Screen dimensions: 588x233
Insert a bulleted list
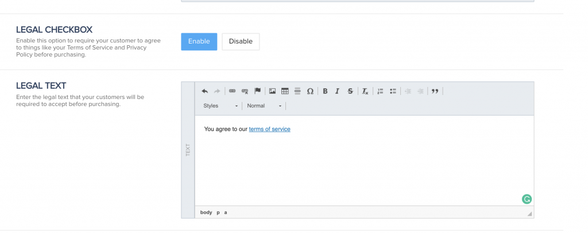pos(393,91)
